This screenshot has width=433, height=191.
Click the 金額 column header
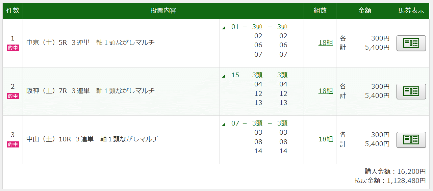[x=364, y=11]
